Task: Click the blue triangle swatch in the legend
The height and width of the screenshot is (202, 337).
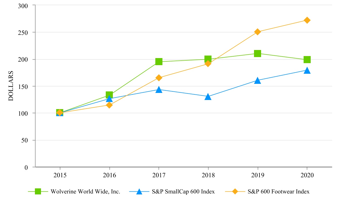Action: coord(139,192)
